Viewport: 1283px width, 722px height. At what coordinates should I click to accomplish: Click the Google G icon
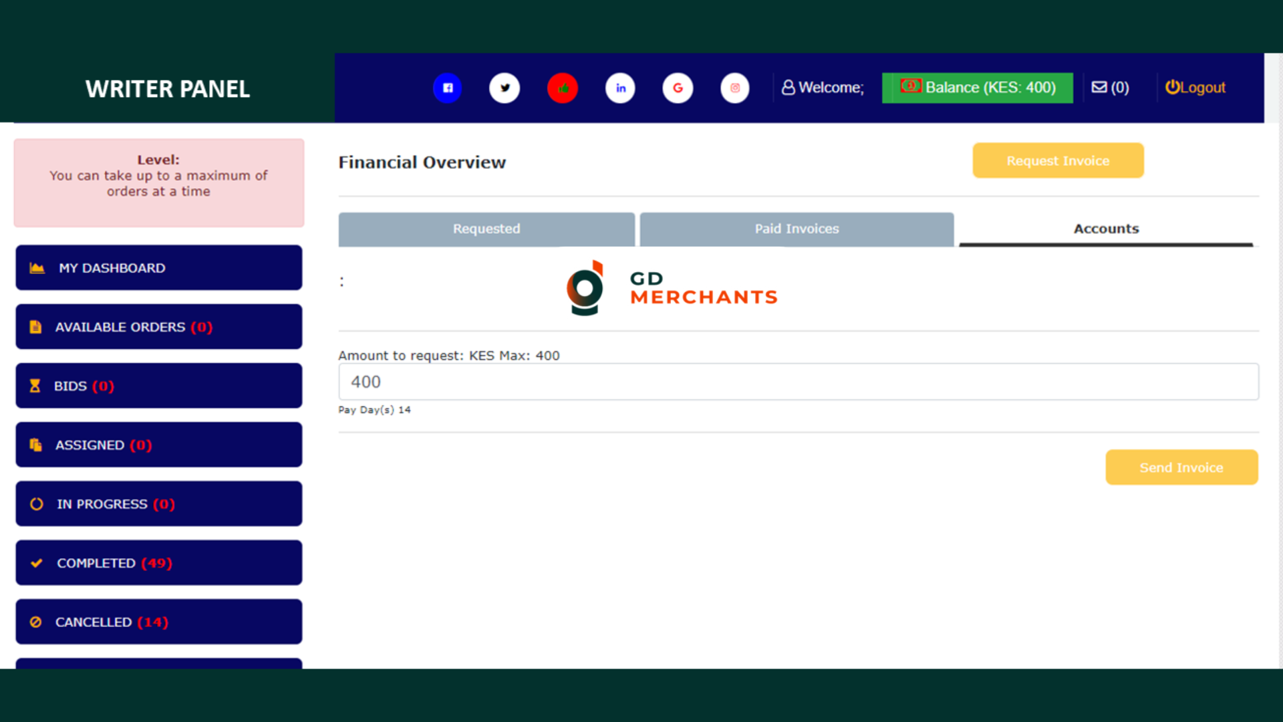click(678, 88)
